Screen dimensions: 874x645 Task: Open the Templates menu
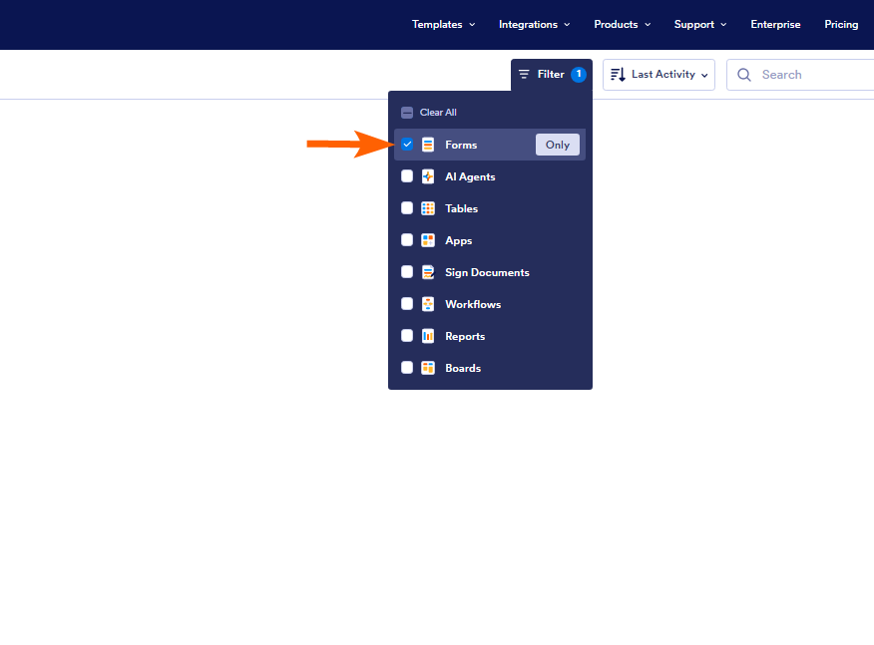click(x=443, y=24)
